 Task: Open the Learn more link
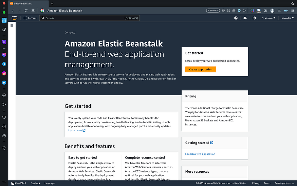77,130
